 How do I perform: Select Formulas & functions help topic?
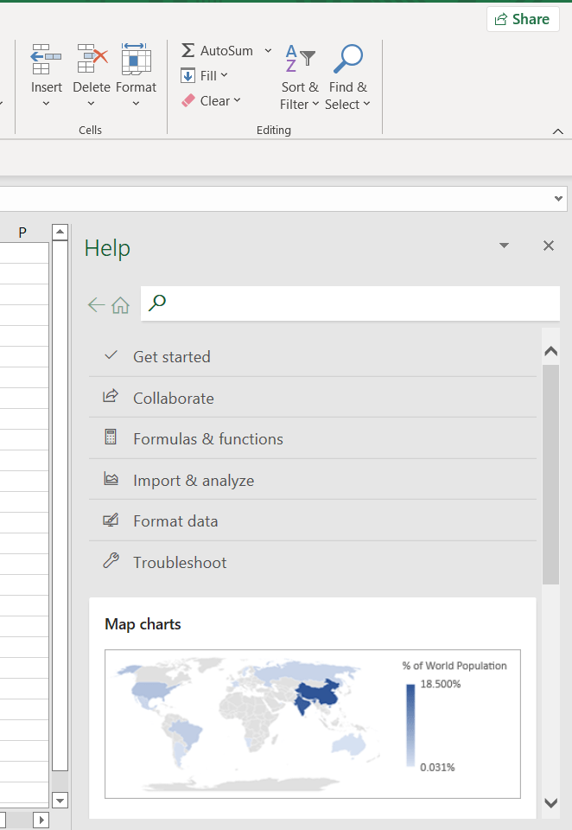pos(207,438)
